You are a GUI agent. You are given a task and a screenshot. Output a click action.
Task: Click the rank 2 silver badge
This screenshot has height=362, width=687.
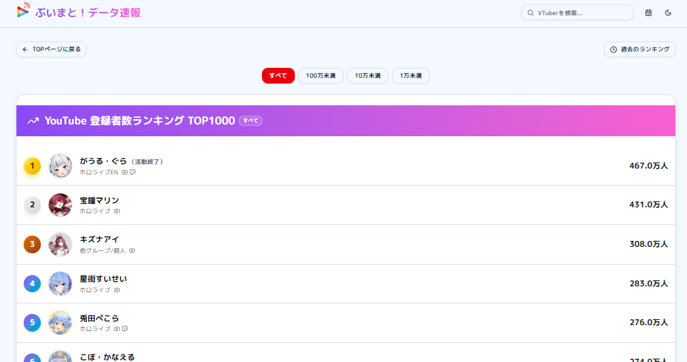(x=32, y=205)
